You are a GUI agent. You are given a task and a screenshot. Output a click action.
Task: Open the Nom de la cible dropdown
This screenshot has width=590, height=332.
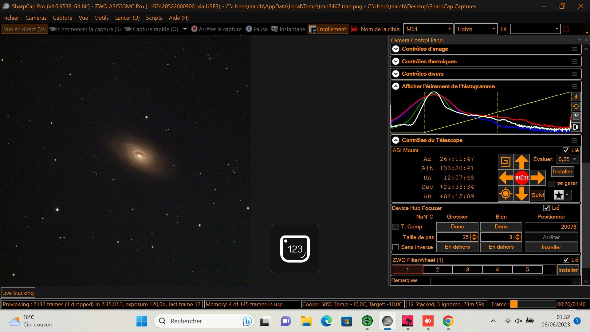pos(449,29)
